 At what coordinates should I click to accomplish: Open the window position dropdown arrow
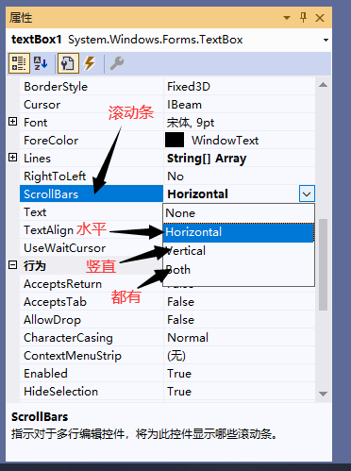pos(287,18)
